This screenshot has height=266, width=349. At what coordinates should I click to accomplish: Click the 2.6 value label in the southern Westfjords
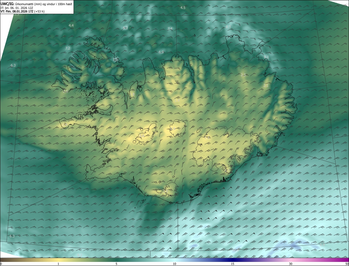pos(66,91)
